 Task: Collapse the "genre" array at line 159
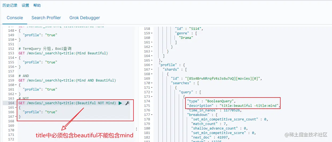(x=152, y=33)
